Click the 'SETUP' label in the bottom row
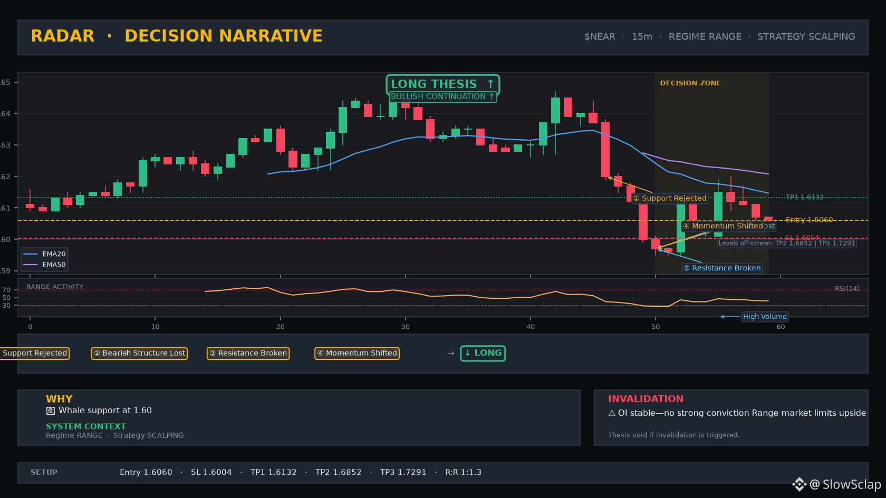 44,472
